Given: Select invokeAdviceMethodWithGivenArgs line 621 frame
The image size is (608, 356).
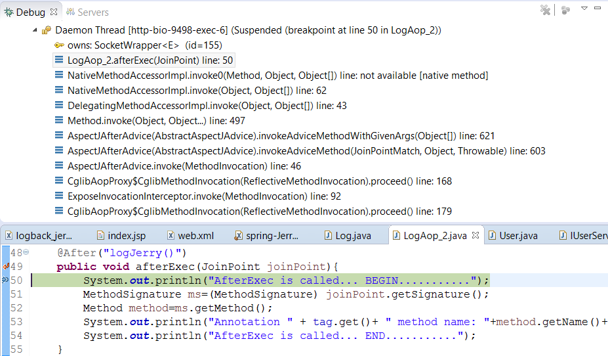Looking at the screenshot, I should [281, 136].
